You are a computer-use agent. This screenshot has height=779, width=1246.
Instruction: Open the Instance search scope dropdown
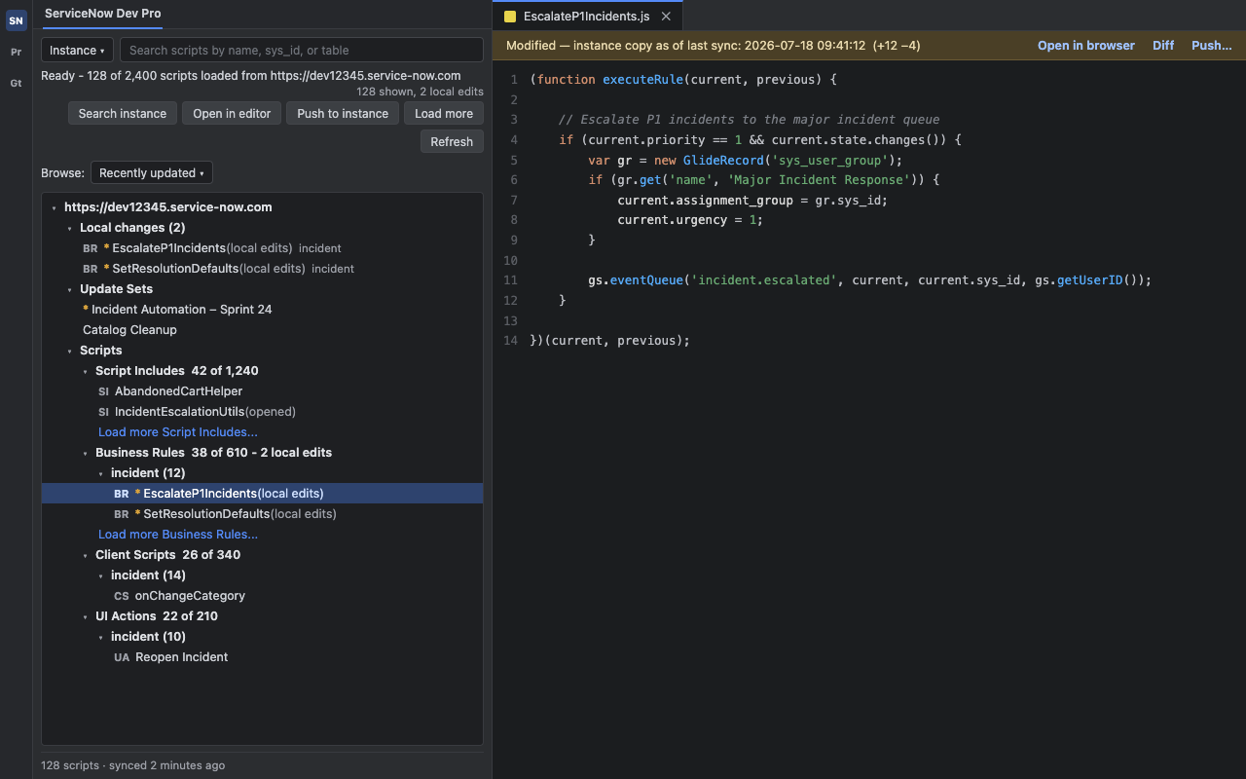(77, 50)
